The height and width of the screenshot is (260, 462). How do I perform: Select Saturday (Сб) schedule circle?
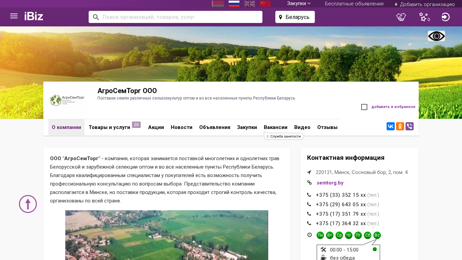tap(368, 235)
